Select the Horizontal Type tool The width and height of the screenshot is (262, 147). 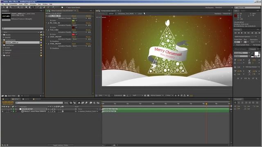point(33,7)
